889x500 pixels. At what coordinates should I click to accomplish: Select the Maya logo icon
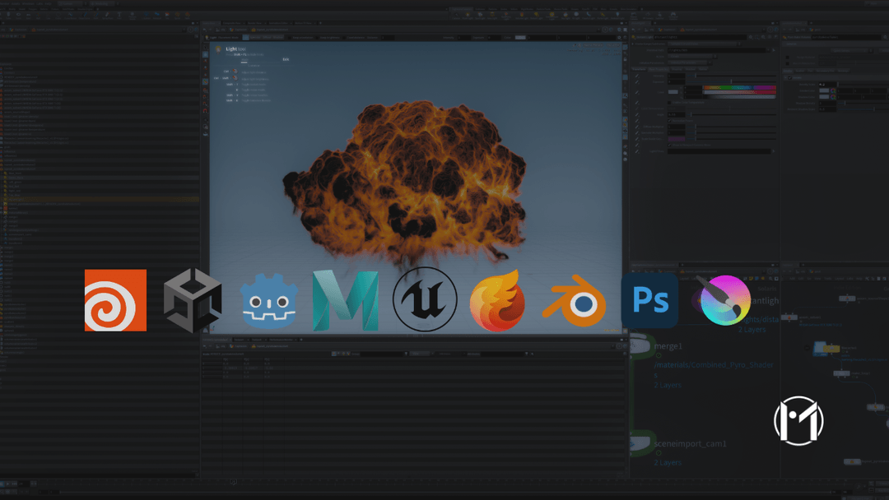[x=346, y=299]
